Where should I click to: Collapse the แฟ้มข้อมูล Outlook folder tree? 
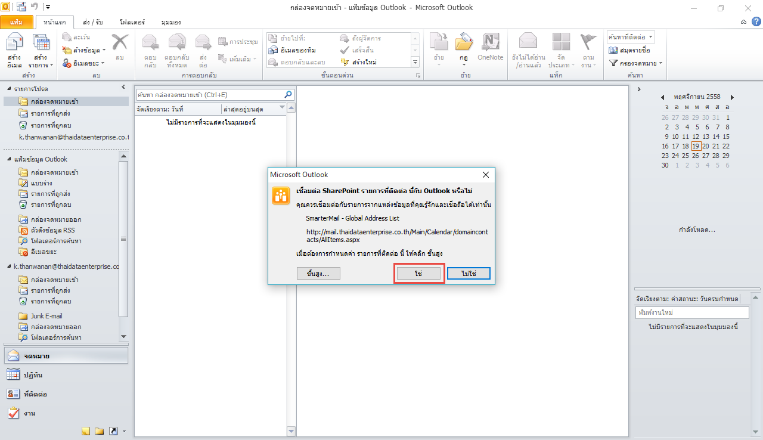coord(9,159)
